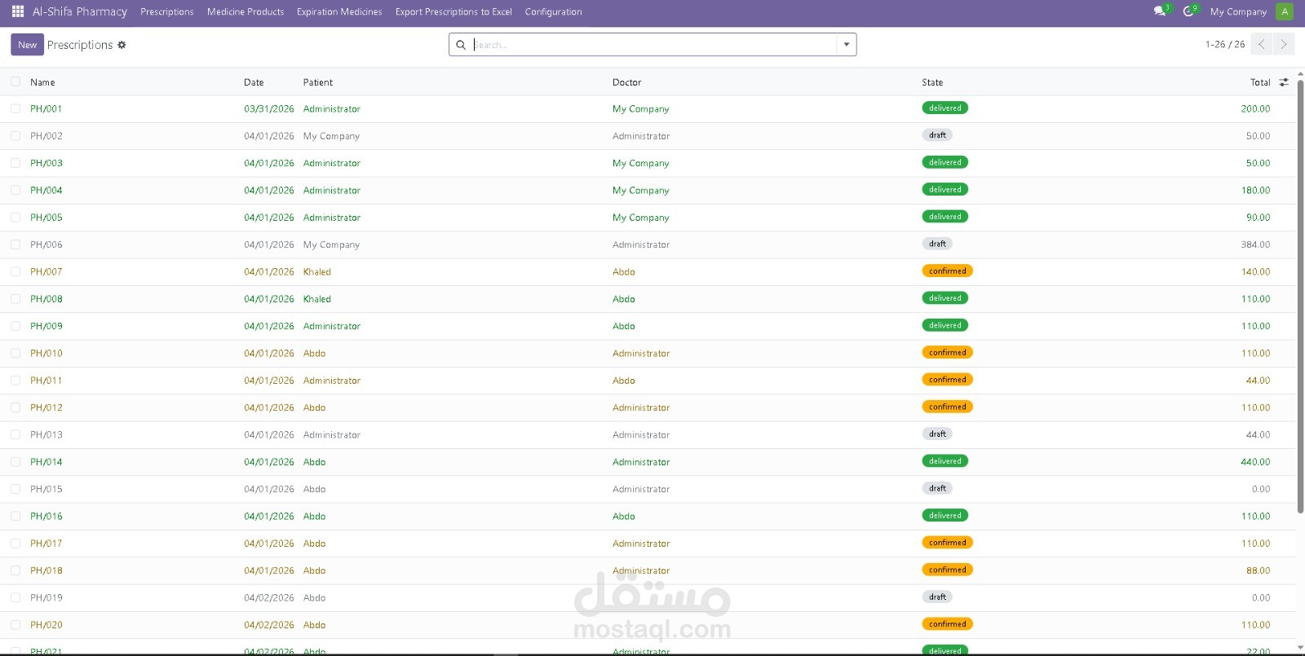The height and width of the screenshot is (656, 1305).
Task: Click the search magnifier icon
Action: click(x=461, y=45)
